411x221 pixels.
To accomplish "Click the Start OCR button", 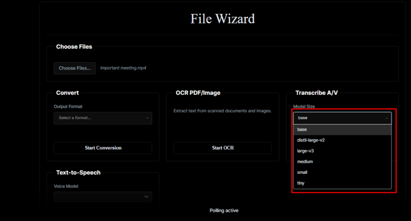I will tap(222, 148).
